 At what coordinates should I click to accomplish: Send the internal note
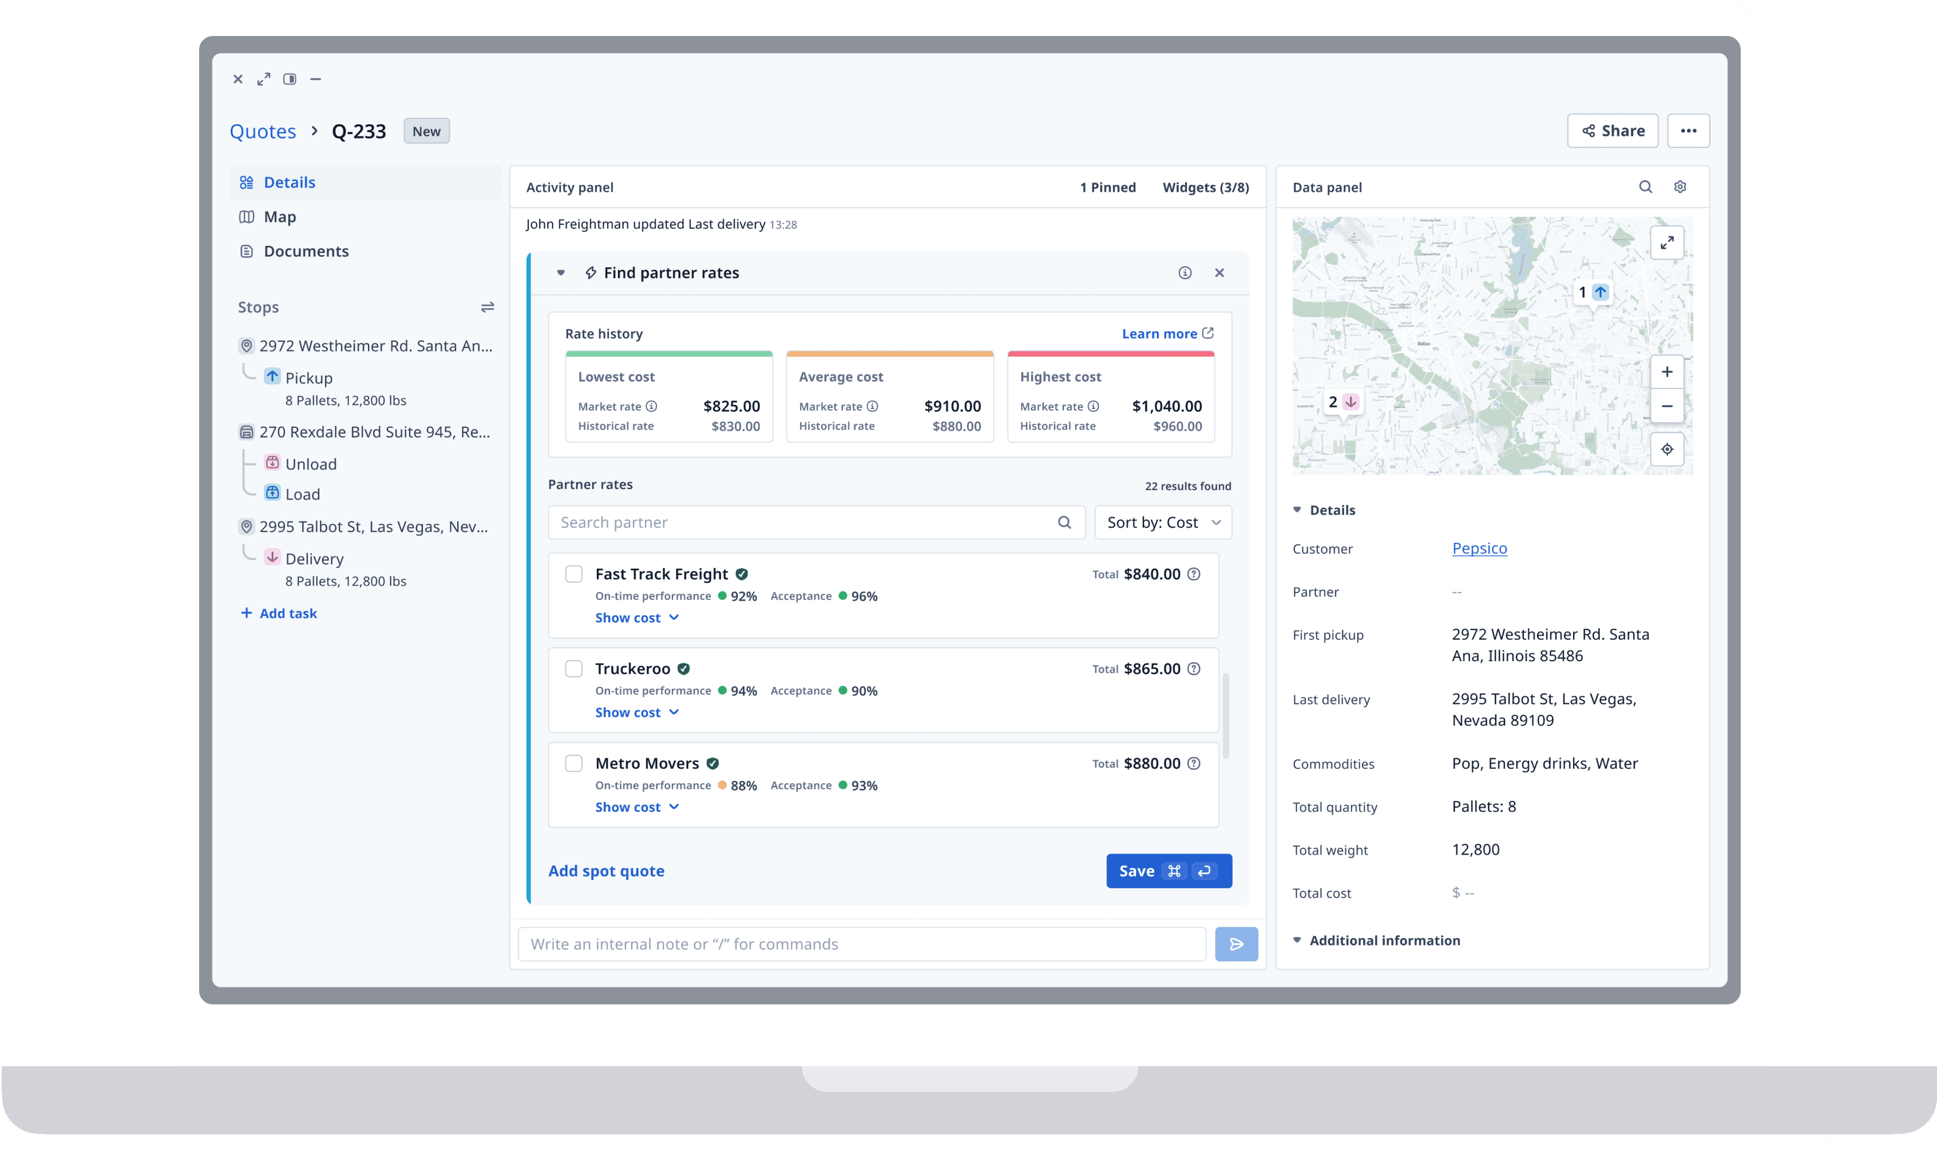1236,944
